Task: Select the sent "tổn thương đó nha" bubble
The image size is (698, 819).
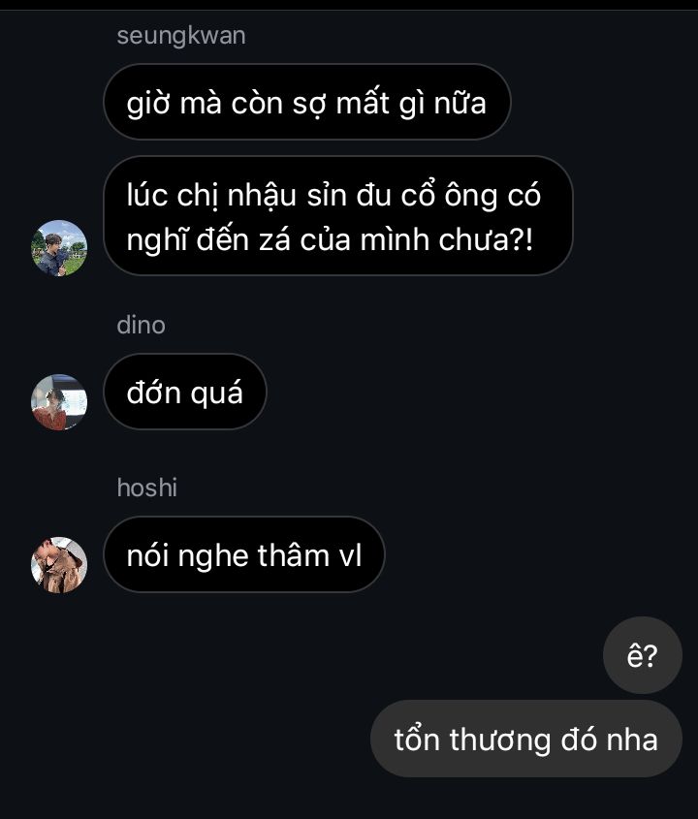Action: pyautogui.click(x=526, y=739)
